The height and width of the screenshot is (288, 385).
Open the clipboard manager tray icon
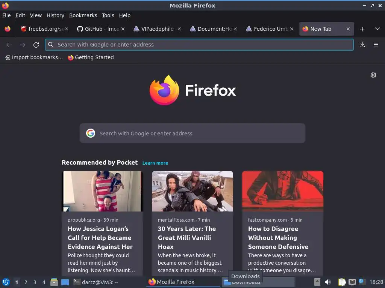pos(342,282)
